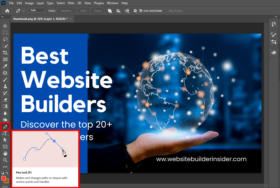Activate the Rectangular Marquee tool
The width and height of the screenshot is (280, 188).
point(5,33)
